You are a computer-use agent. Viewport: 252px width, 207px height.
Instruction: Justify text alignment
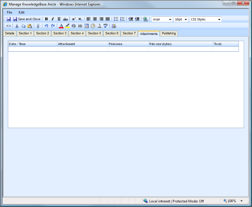click(x=107, y=19)
